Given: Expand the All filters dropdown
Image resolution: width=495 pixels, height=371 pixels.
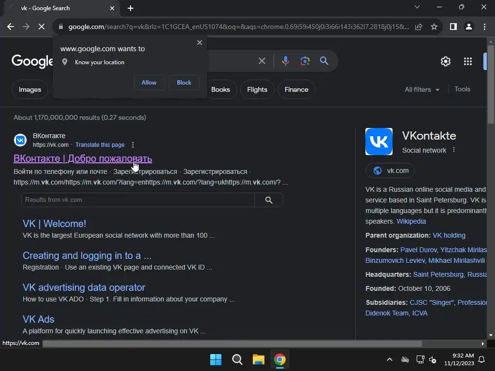Looking at the screenshot, I should click(x=422, y=89).
